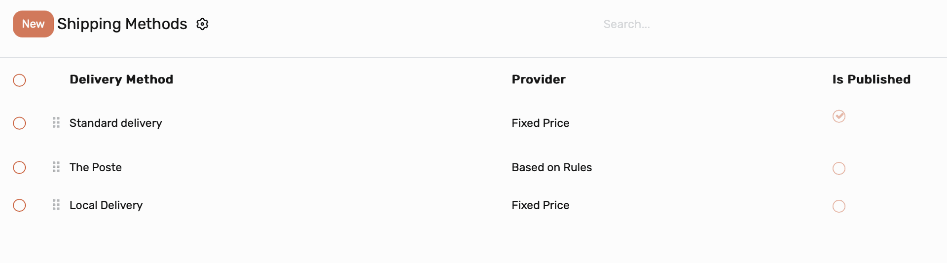The height and width of the screenshot is (263, 947).
Task: Enable Is Published for The Poste
Action: 839,168
